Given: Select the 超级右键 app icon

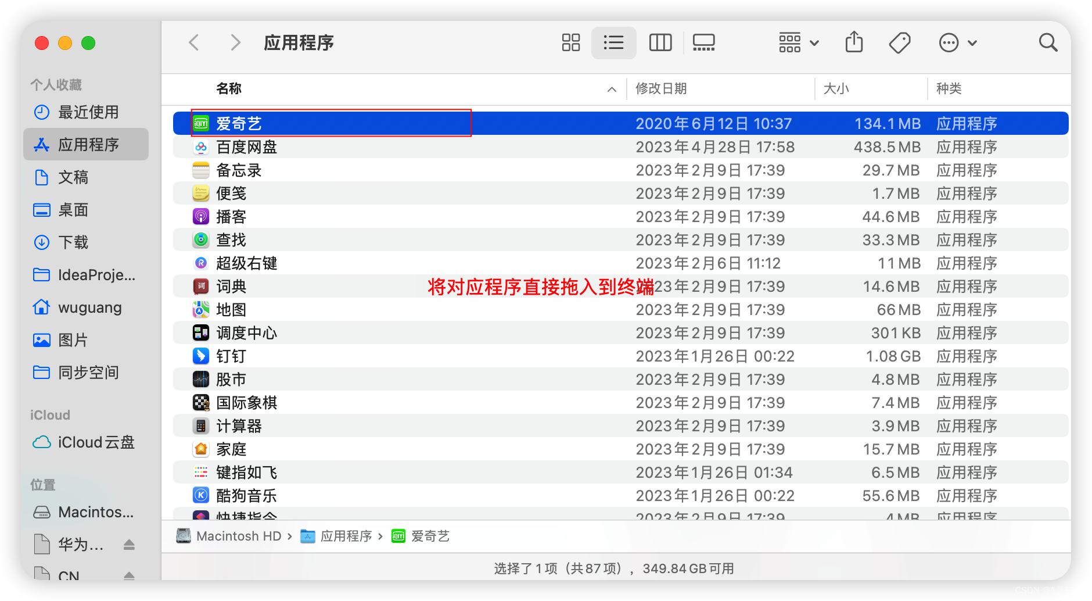Looking at the screenshot, I should click(x=201, y=263).
